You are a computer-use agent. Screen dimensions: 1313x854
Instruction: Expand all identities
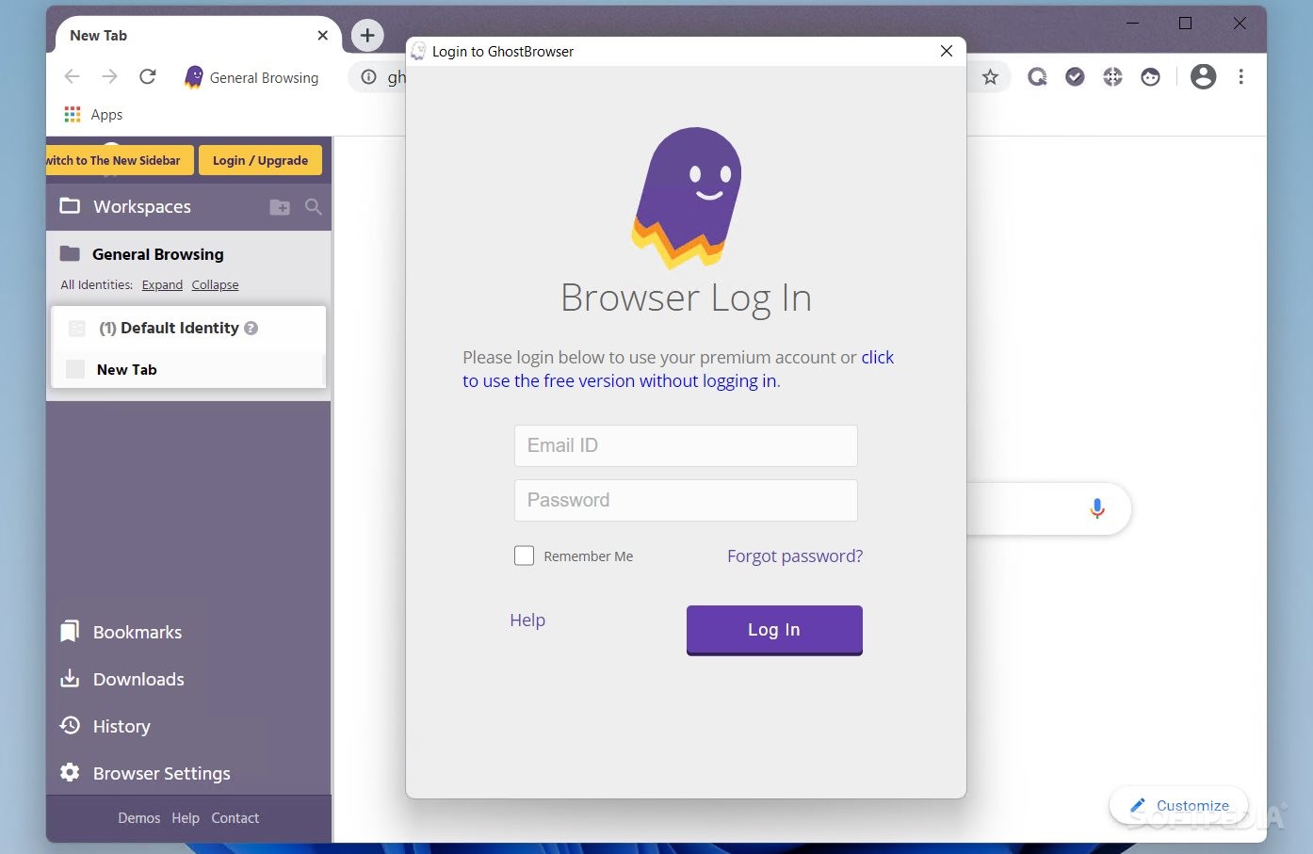coord(162,285)
